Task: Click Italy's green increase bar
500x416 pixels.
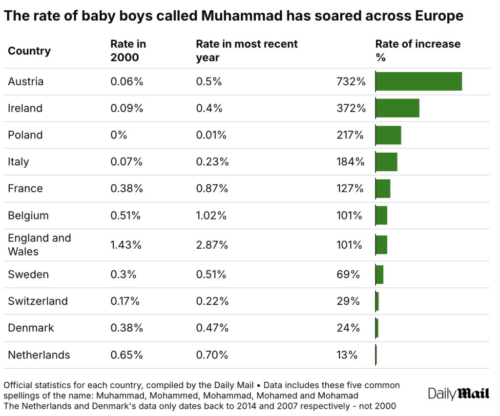Action: tap(386, 162)
